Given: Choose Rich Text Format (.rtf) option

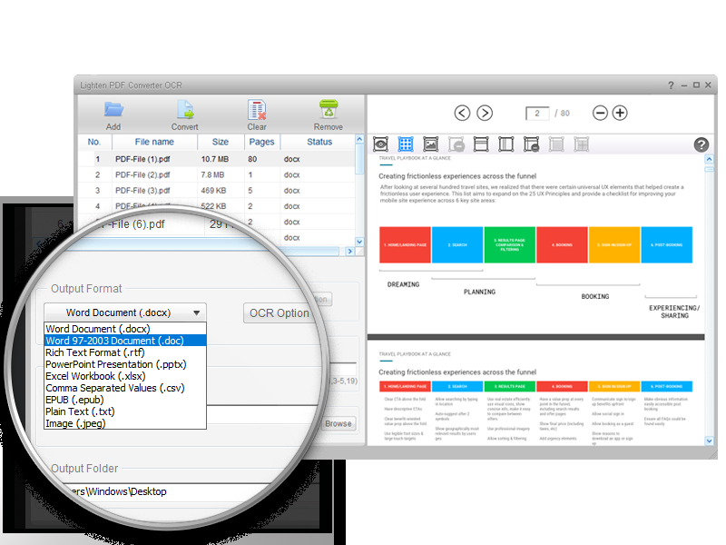Looking at the screenshot, I should 125,352.
